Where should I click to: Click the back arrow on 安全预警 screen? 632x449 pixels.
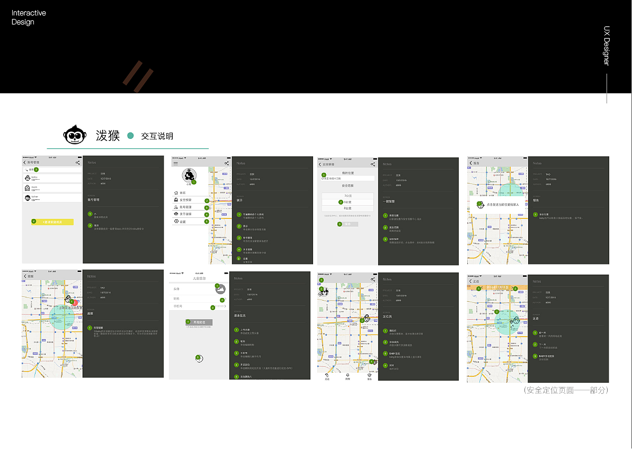(x=320, y=164)
